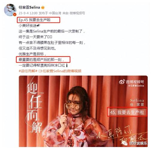
Task: Open the 任家萱Selina profile avatar
Action: pos(10,10)
